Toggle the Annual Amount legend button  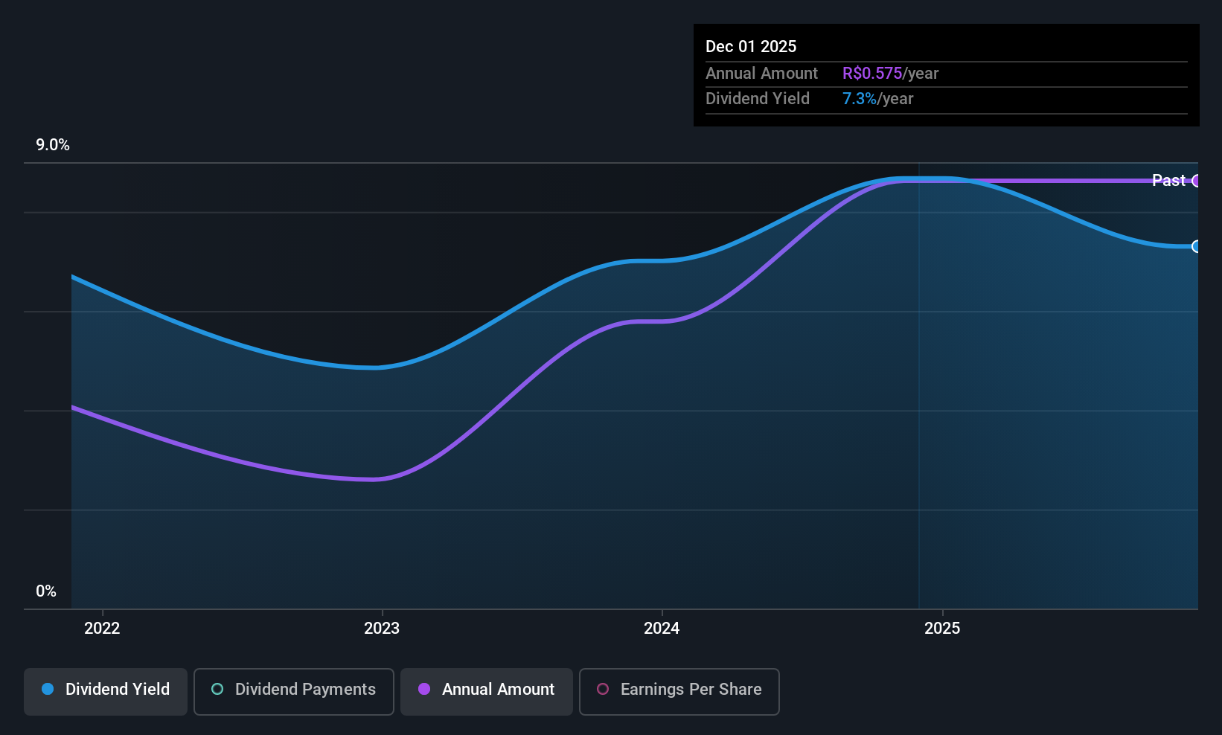[x=487, y=691]
